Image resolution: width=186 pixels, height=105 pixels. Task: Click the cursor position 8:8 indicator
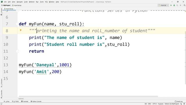point(146,104)
